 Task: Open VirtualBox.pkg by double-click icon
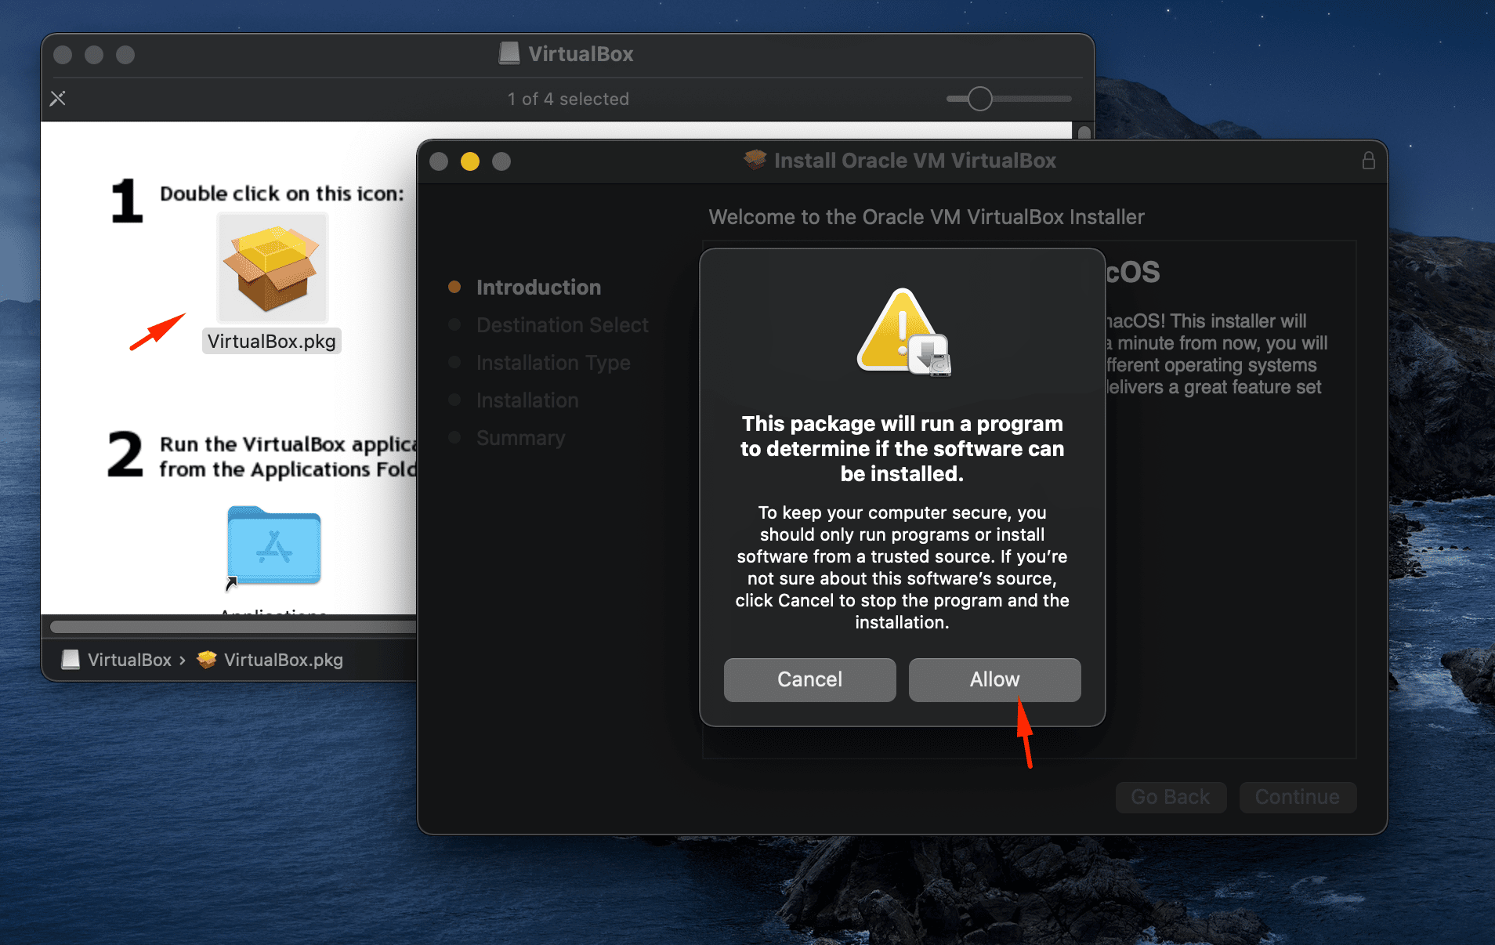(272, 266)
